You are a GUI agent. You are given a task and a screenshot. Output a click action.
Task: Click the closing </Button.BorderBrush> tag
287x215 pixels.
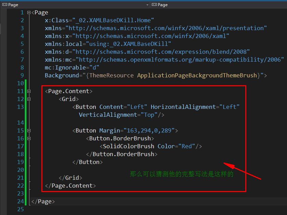pos(122,154)
